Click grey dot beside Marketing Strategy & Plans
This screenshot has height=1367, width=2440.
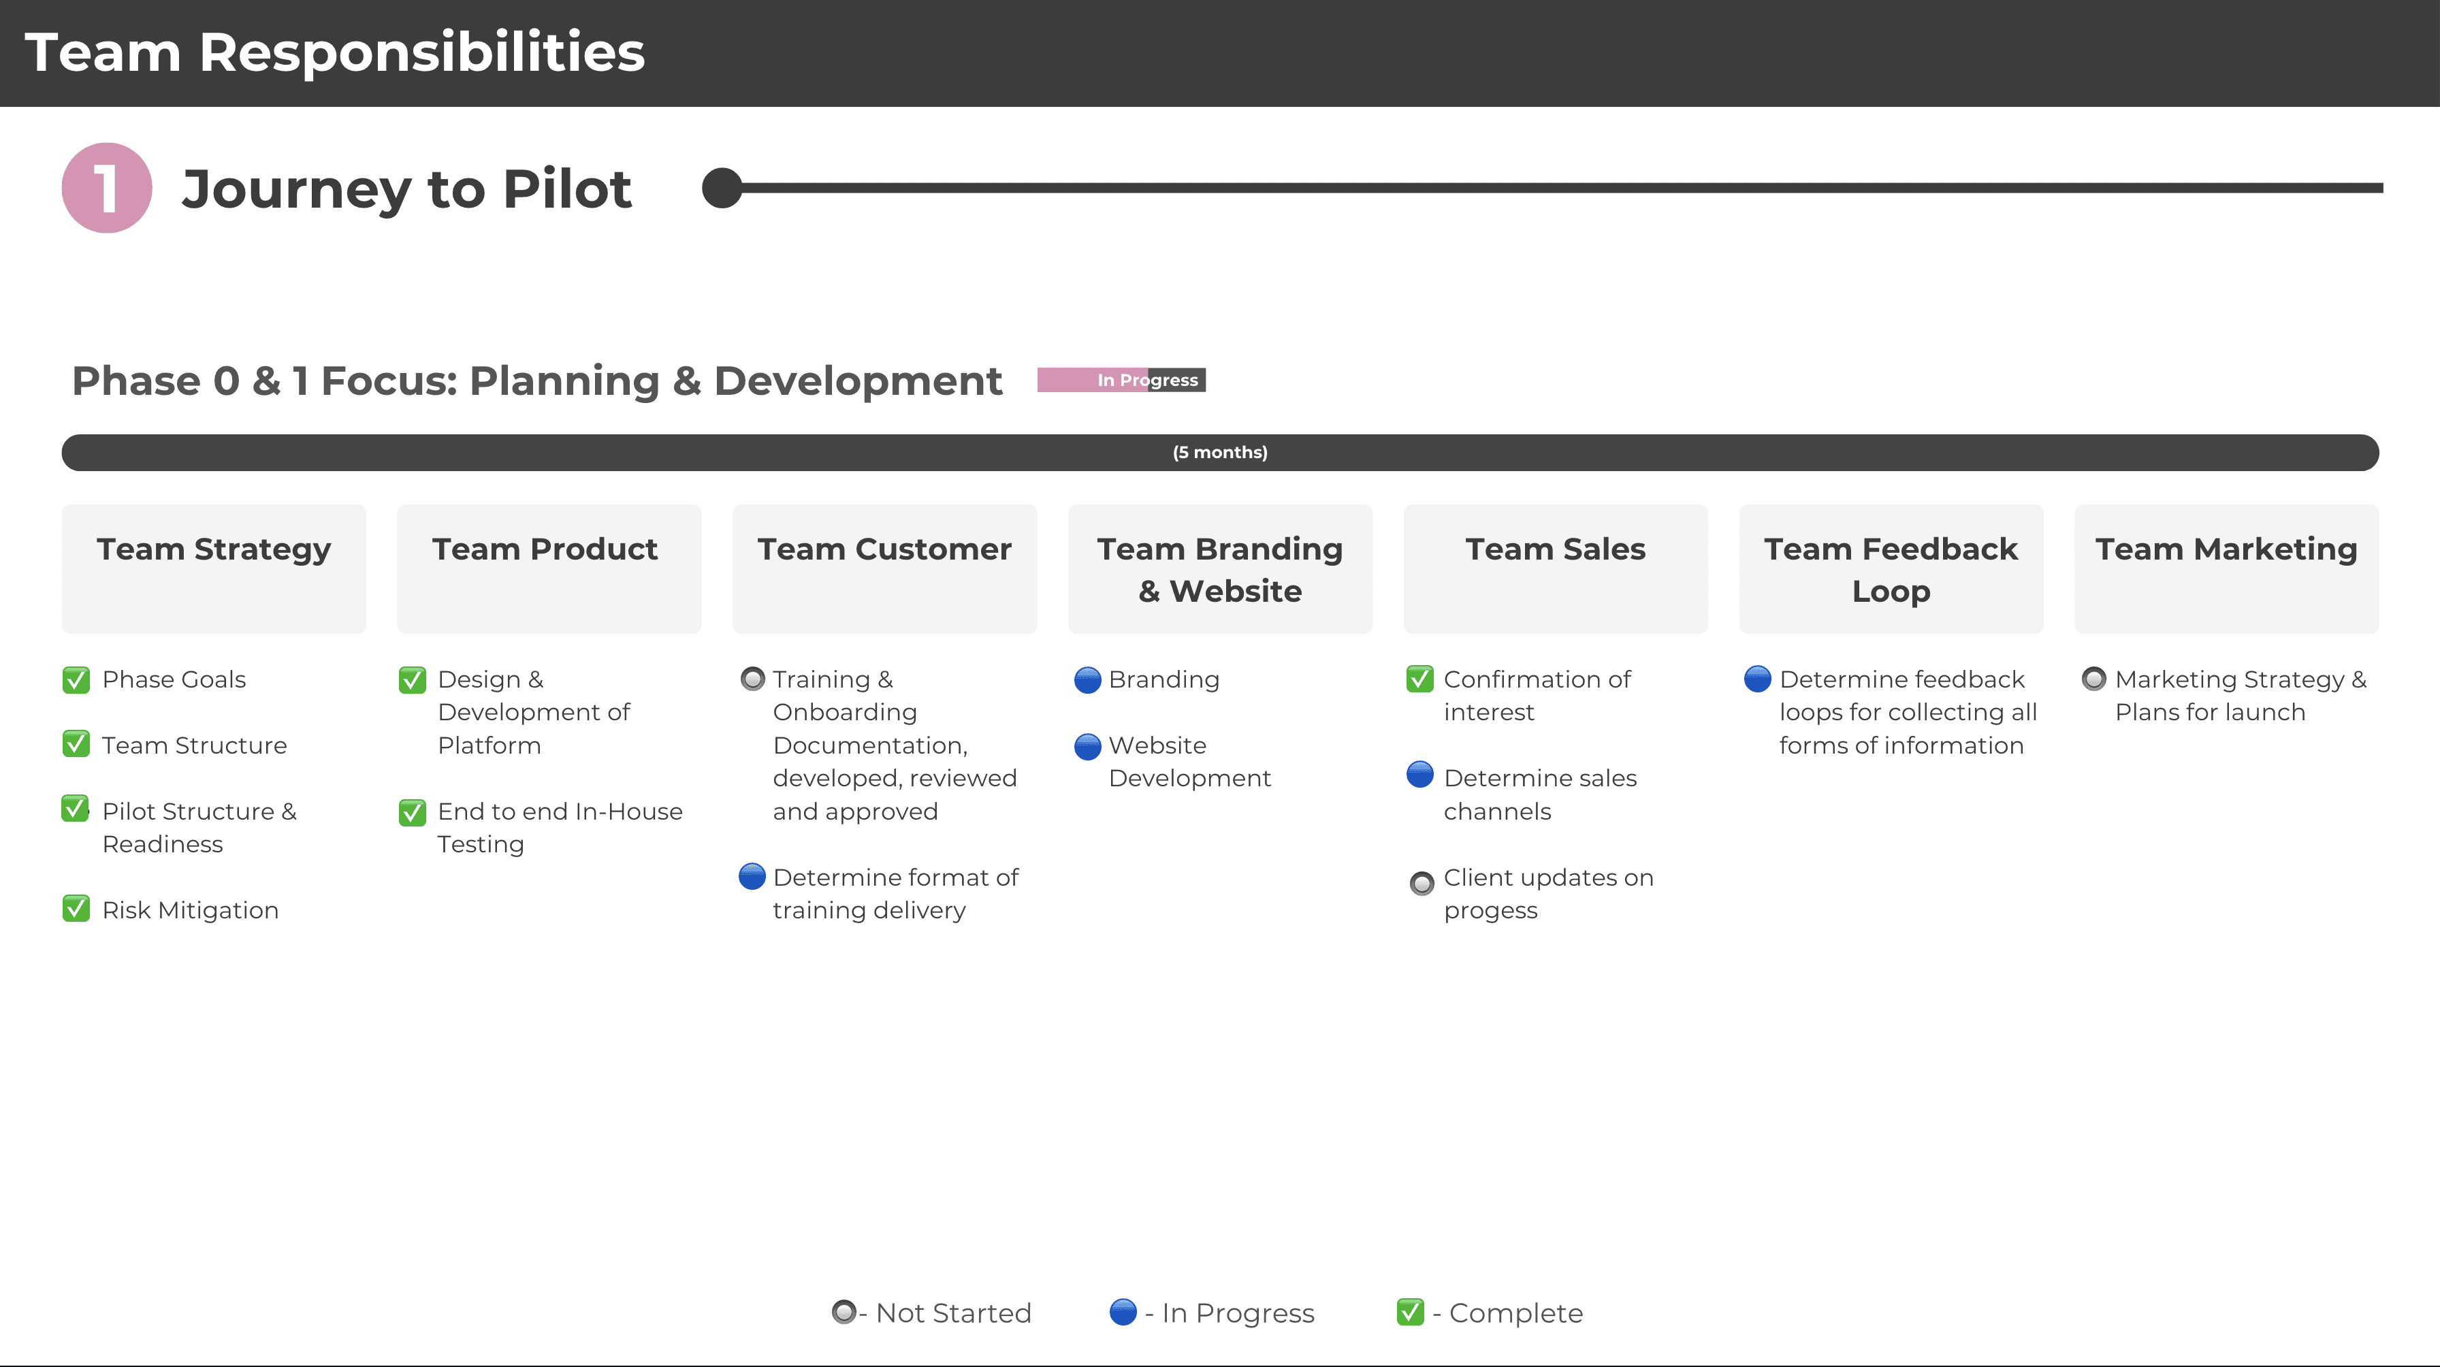(2093, 679)
